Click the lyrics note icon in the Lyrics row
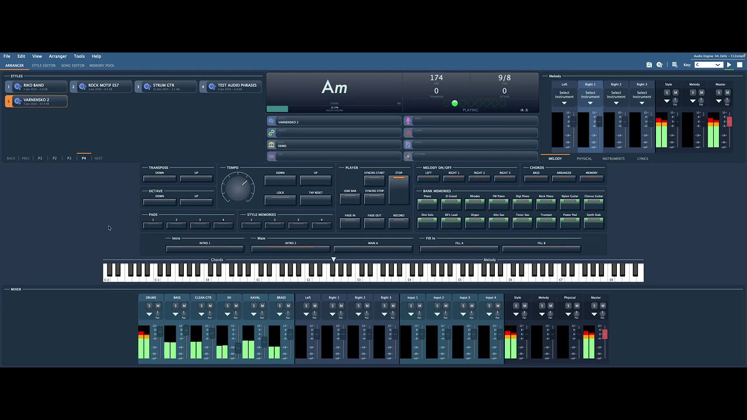The width and height of the screenshot is (747, 420). 408,144
